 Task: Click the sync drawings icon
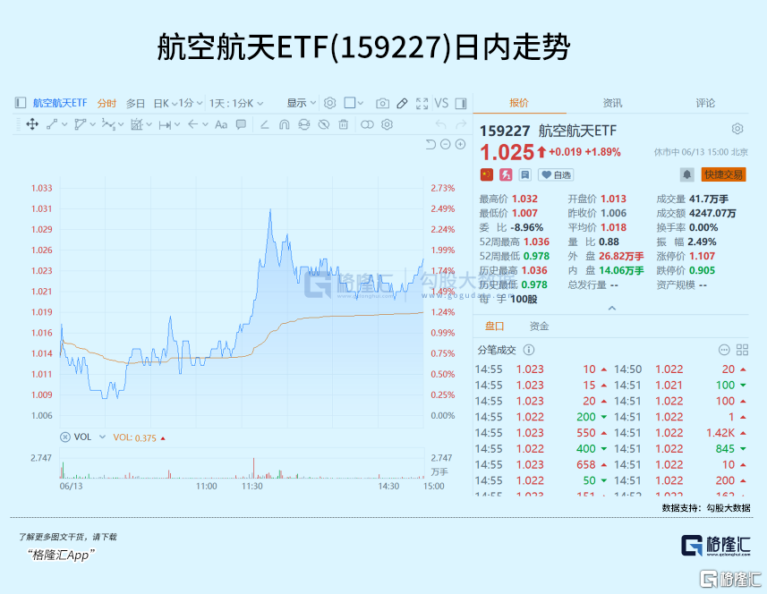(x=303, y=124)
